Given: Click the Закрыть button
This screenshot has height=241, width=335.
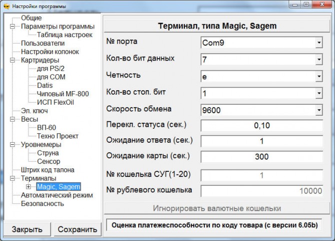Looking at the screenshot, I should 27,229.
